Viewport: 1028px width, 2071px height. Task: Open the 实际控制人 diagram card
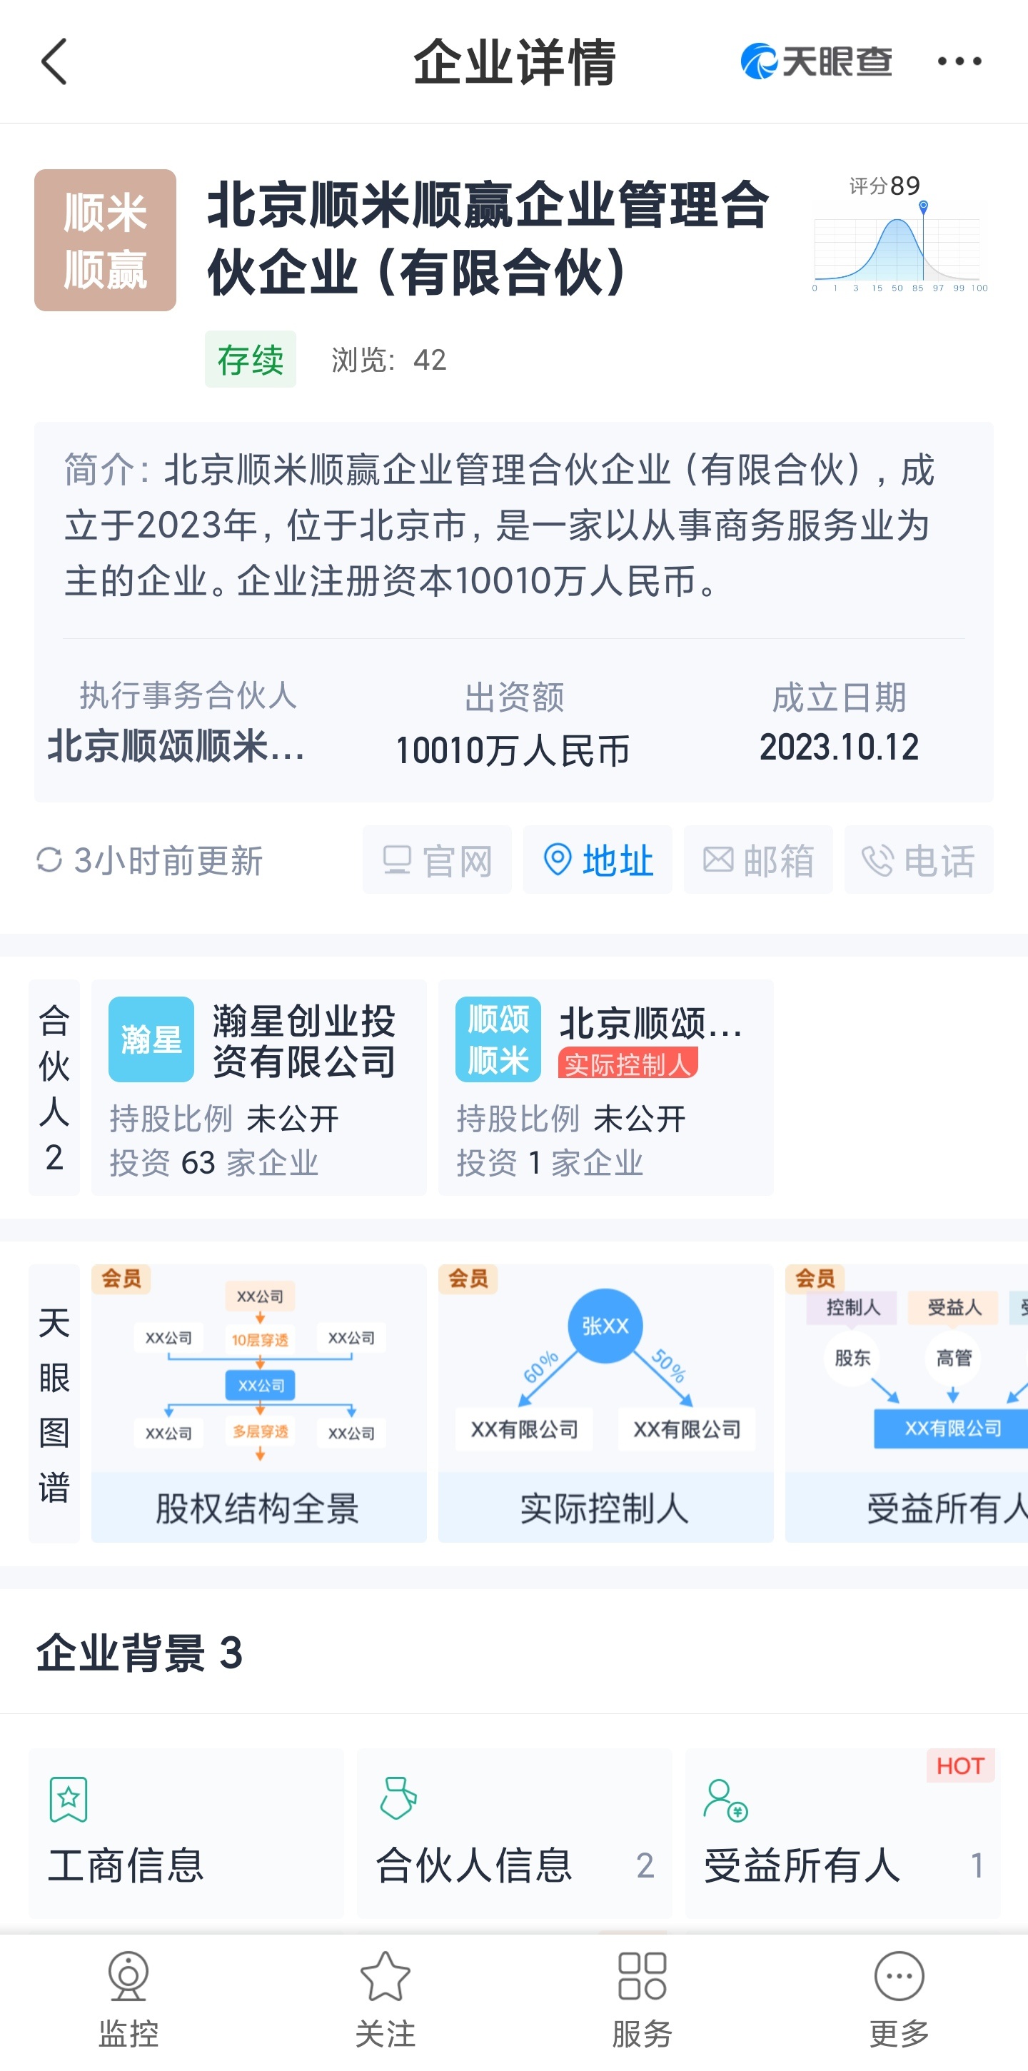point(605,1403)
